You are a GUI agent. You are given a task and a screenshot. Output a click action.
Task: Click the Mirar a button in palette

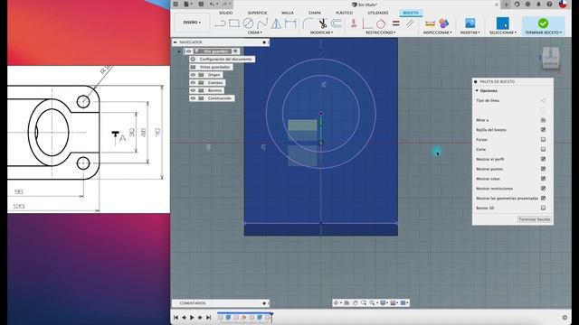pos(543,120)
